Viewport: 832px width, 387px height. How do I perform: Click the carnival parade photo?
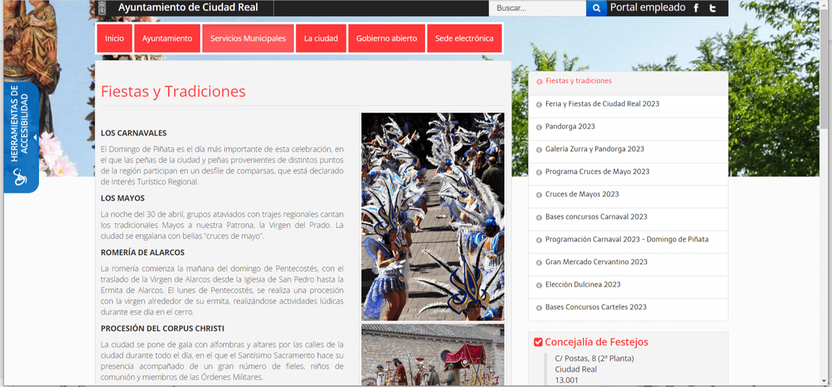433,217
